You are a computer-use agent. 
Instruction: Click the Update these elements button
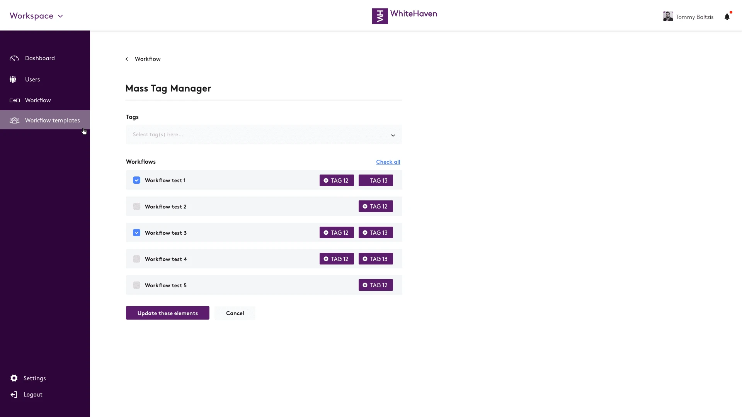click(167, 313)
